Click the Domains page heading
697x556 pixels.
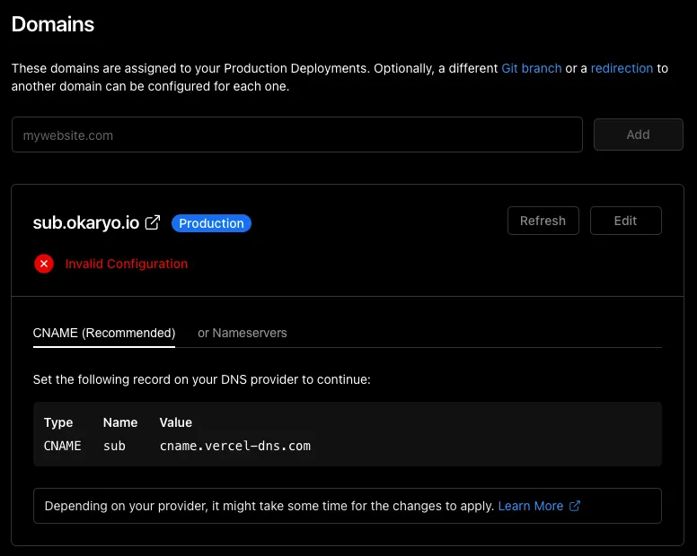pyautogui.click(x=53, y=24)
